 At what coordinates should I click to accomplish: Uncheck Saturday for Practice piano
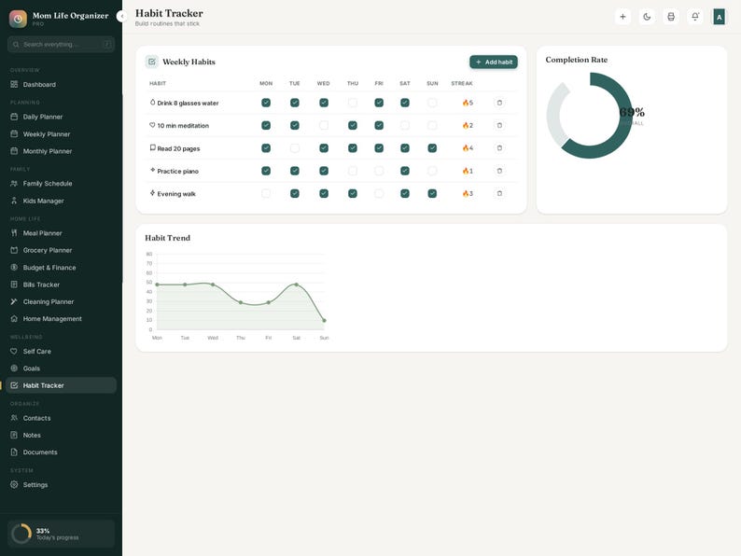point(405,171)
